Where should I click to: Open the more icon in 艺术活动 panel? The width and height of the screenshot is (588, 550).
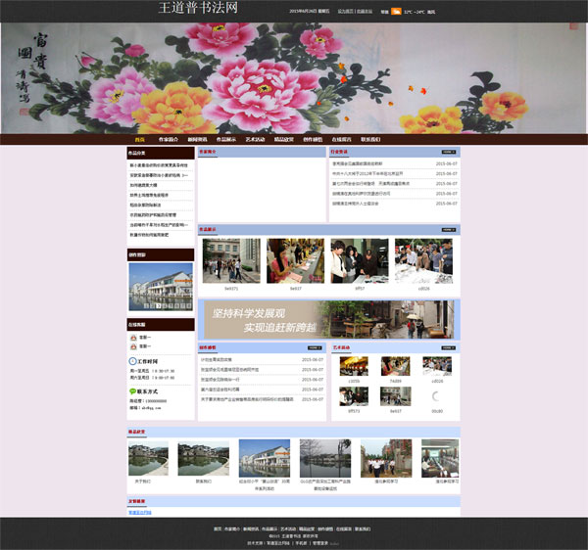[450, 347]
